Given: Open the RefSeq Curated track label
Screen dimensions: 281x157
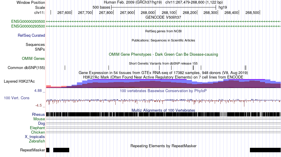Looking at the screenshot, I should 31,35.
